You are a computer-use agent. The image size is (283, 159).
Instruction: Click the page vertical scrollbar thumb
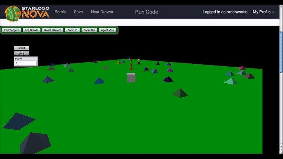pyautogui.click(x=281, y=52)
